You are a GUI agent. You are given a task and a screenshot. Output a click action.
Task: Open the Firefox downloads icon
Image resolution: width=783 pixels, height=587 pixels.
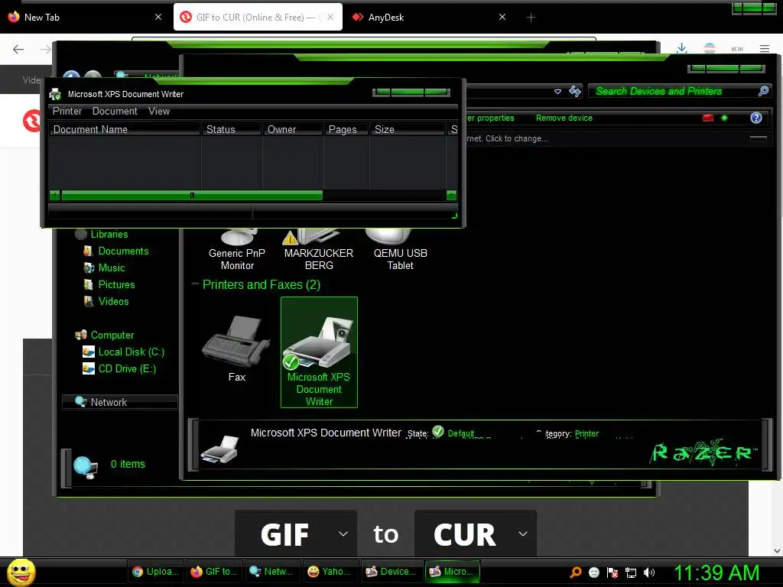coord(681,48)
